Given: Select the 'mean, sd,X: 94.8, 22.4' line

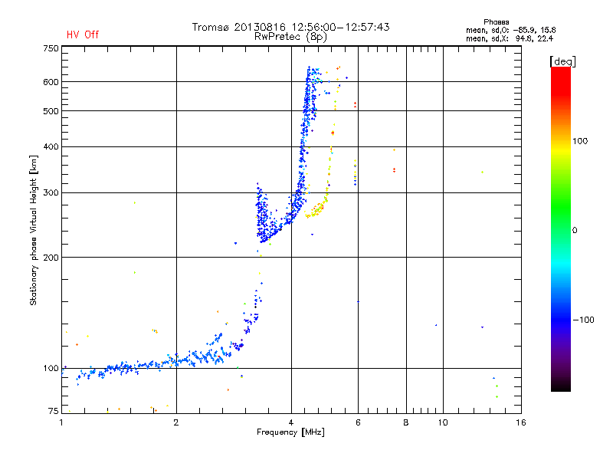Looking at the screenshot, I should (510, 38).
